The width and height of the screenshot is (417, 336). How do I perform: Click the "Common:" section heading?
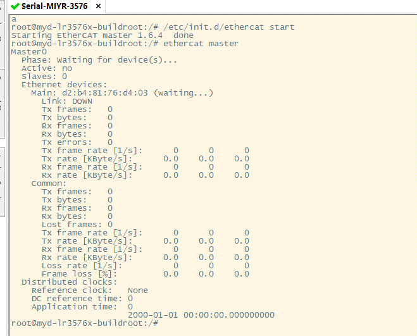[49, 184]
